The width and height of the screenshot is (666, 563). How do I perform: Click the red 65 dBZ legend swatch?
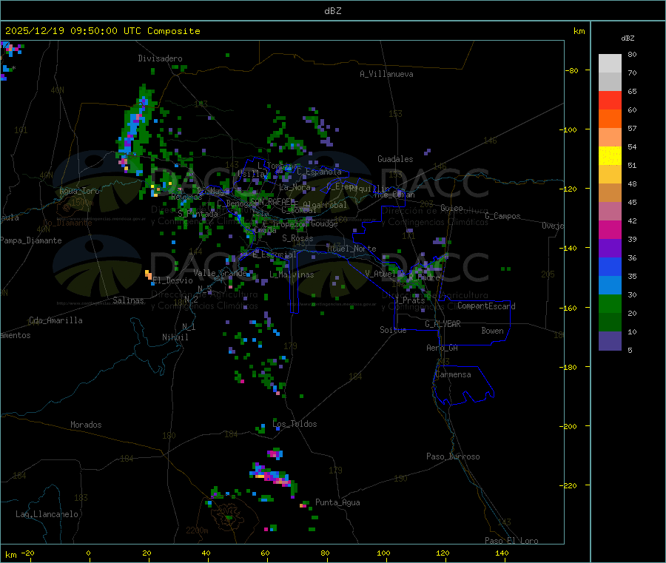pyautogui.click(x=610, y=100)
